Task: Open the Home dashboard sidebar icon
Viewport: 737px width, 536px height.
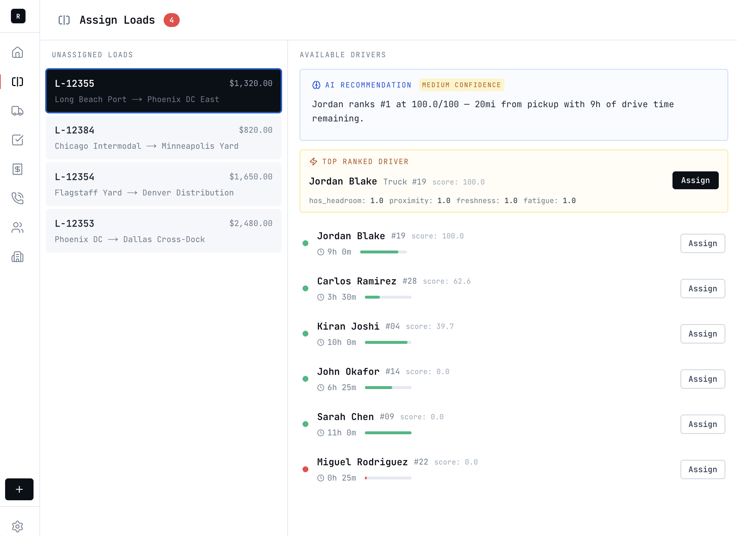Action: tap(17, 53)
